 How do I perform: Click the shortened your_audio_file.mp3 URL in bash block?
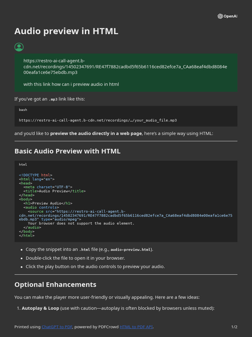[98, 120]
